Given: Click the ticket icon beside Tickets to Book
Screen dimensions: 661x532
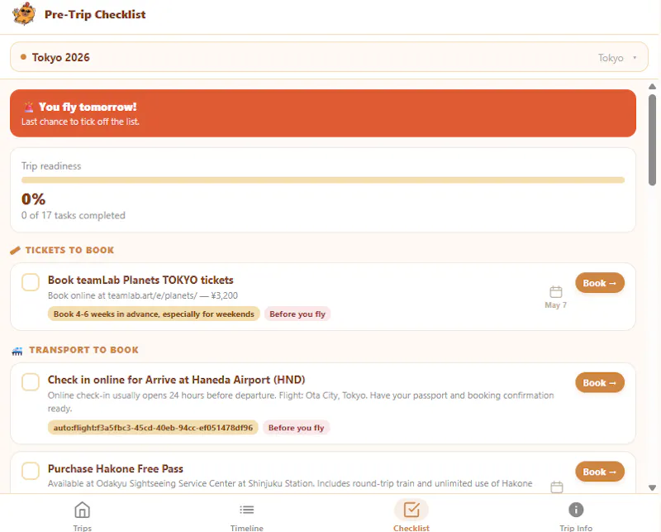Looking at the screenshot, I should coord(15,251).
